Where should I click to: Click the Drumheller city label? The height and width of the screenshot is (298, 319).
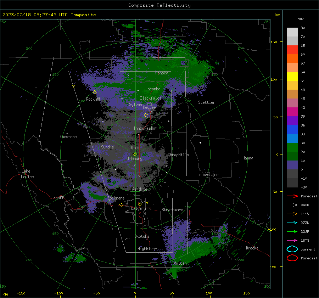tap(208, 175)
